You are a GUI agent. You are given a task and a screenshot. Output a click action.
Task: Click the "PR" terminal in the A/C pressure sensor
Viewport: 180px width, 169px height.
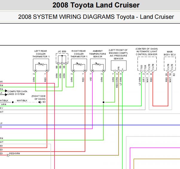[119, 68]
